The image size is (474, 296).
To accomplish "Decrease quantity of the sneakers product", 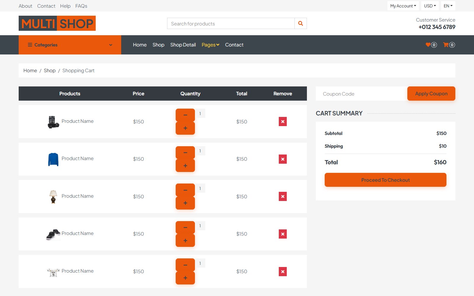I will [185, 227].
